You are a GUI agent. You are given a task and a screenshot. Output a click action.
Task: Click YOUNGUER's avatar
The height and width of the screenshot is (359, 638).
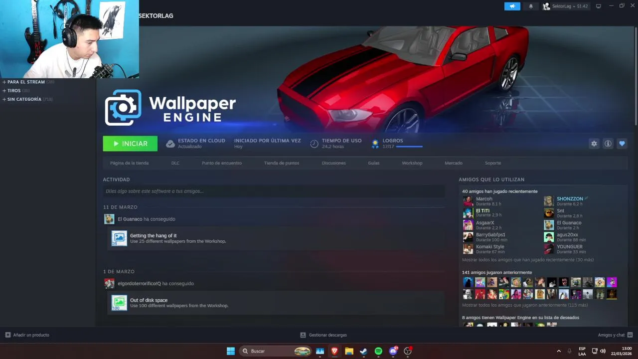tap(549, 249)
